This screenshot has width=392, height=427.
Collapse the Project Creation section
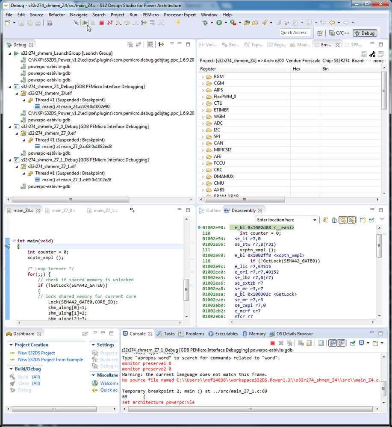[11, 345]
